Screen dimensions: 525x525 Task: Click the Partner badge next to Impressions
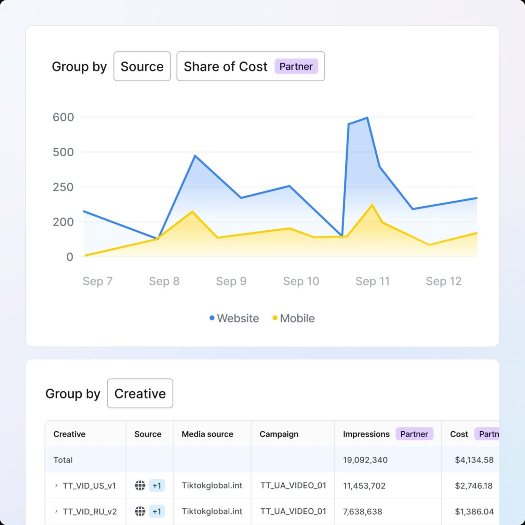point(414,434)
